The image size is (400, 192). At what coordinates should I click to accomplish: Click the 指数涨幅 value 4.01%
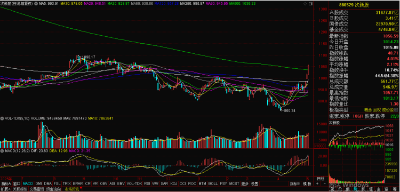393,59
